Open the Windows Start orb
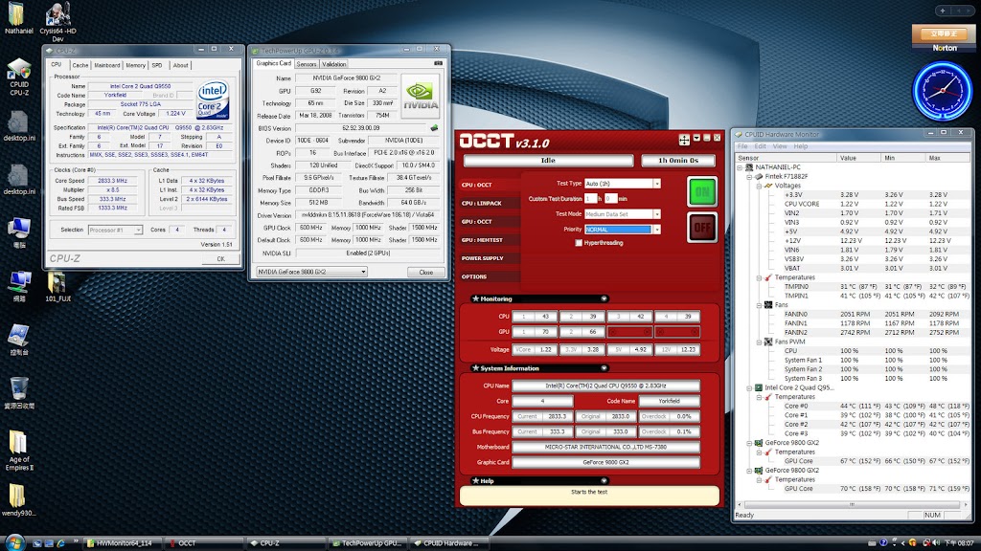This screenshot has width=981, height=551. pyautogui.click(x=13, y=542)
